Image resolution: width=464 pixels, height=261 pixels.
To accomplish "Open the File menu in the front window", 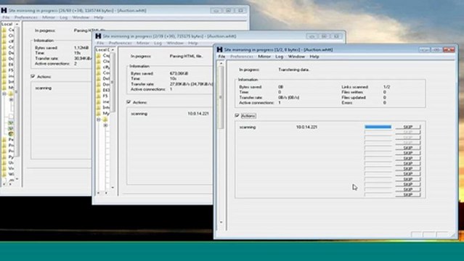I will (x=221, y=57).
